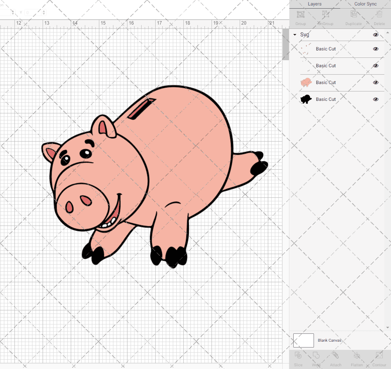Click the pink layer's Basic Cut text
391x369 pixels.
(x=326, y=82)
